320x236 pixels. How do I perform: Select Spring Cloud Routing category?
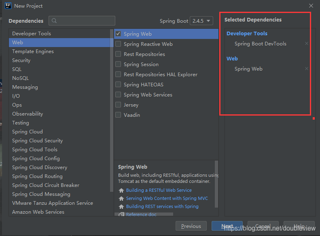(59, 176)
